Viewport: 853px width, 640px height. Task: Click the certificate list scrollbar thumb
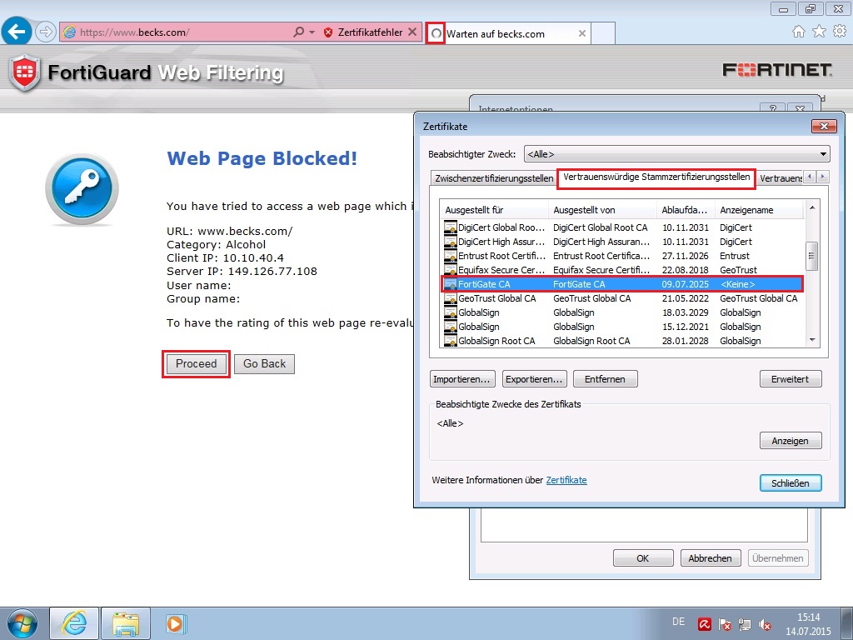coord(812,256)
